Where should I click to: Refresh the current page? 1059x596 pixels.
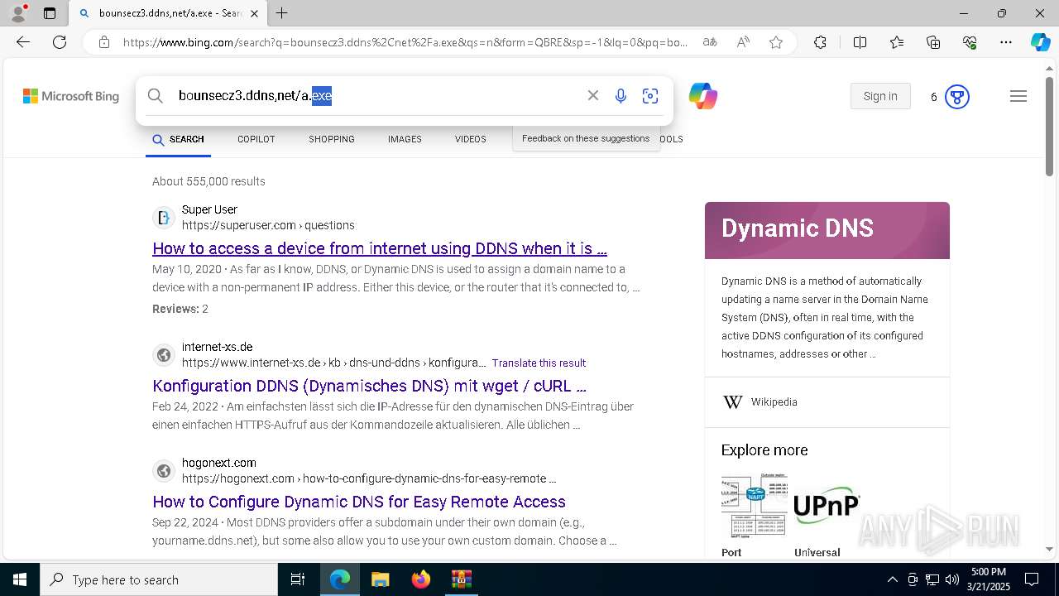coord(60,42)
